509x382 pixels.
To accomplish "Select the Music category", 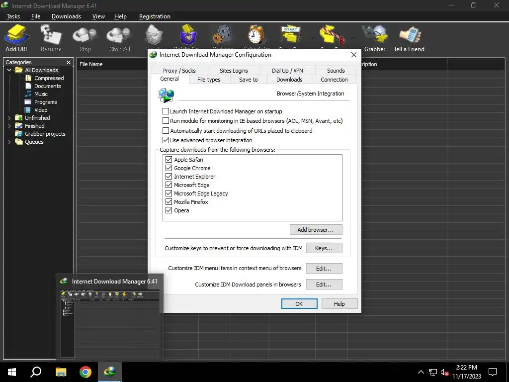I will point(41,94).
